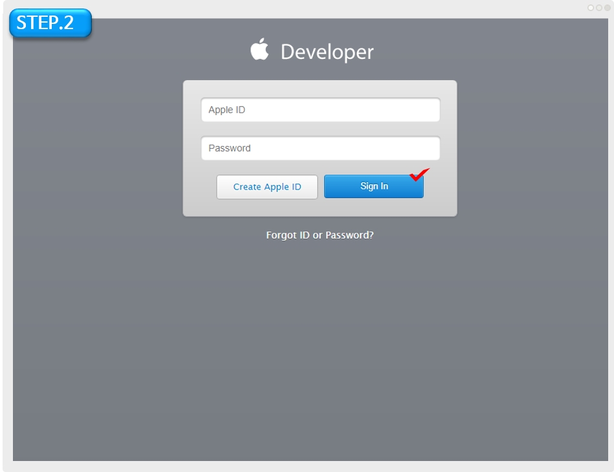Click the leftmost circle in top-right corner
This screenshot has width=614, height=472.
coord(591,8)
